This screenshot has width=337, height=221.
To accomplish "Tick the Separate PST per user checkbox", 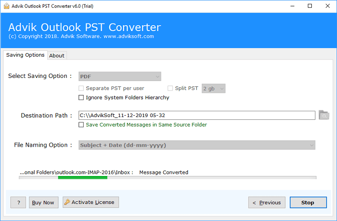I will click(81, 88).
